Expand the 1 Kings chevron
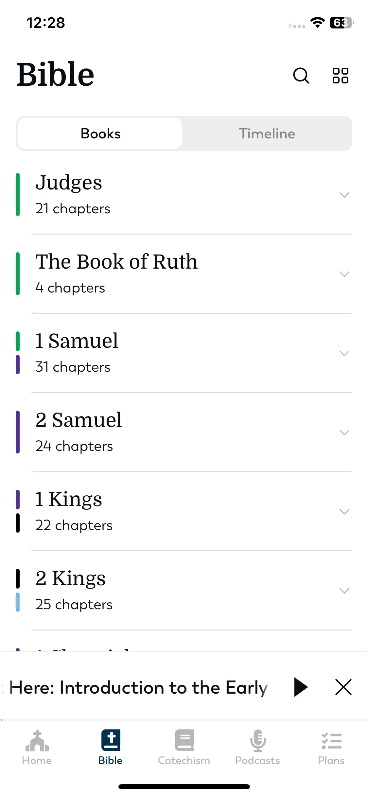 344,512
